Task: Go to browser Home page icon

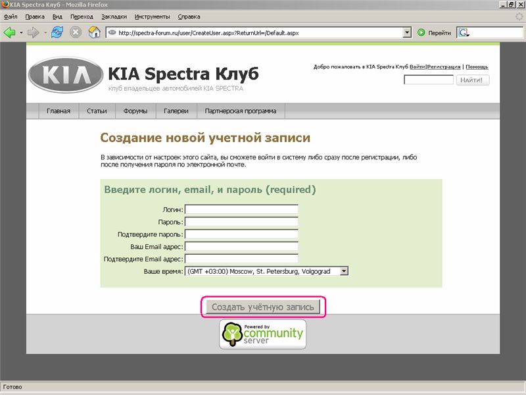Action: point(94,32)
